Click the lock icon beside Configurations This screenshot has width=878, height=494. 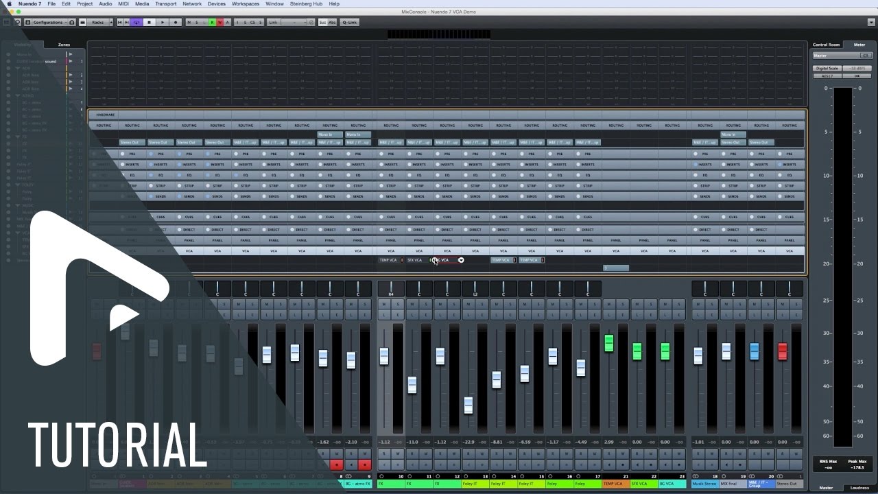(71, 23)
